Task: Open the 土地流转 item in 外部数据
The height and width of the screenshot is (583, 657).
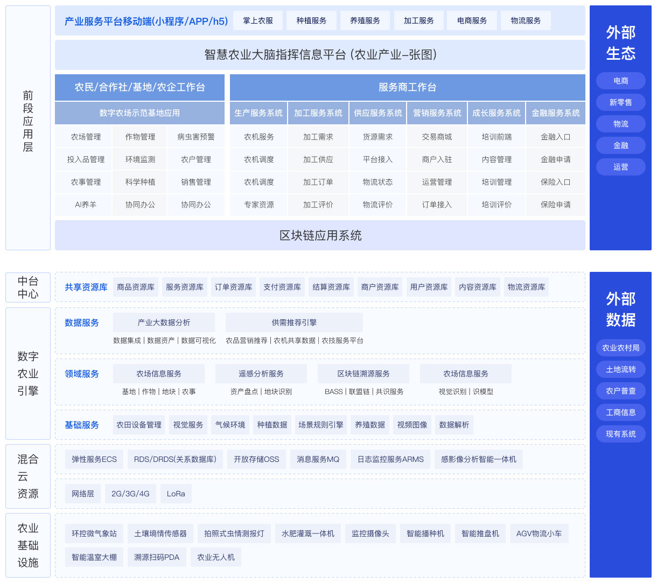Action: coord(620,369)
